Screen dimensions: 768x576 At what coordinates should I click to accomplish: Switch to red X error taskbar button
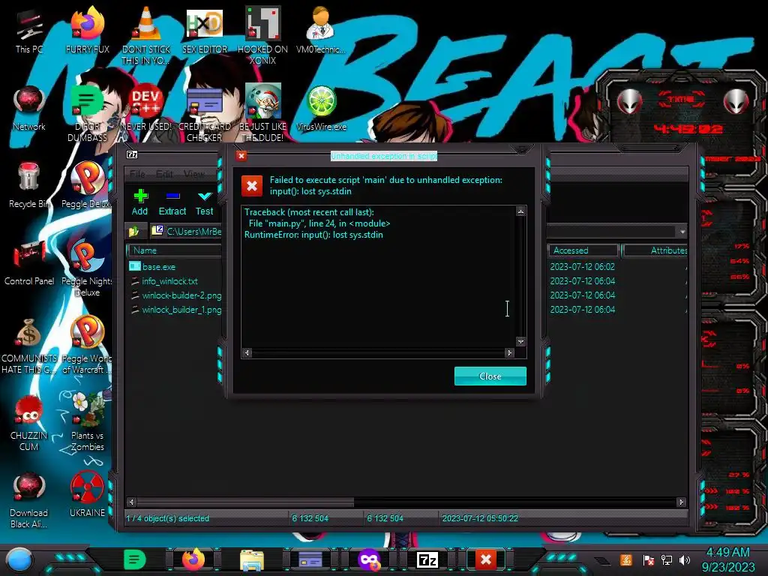485,559
